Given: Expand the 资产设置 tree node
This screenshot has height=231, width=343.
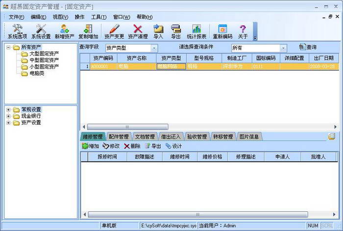Looking at the screenshot, I should pyautogui.click(x=8, y=123).
